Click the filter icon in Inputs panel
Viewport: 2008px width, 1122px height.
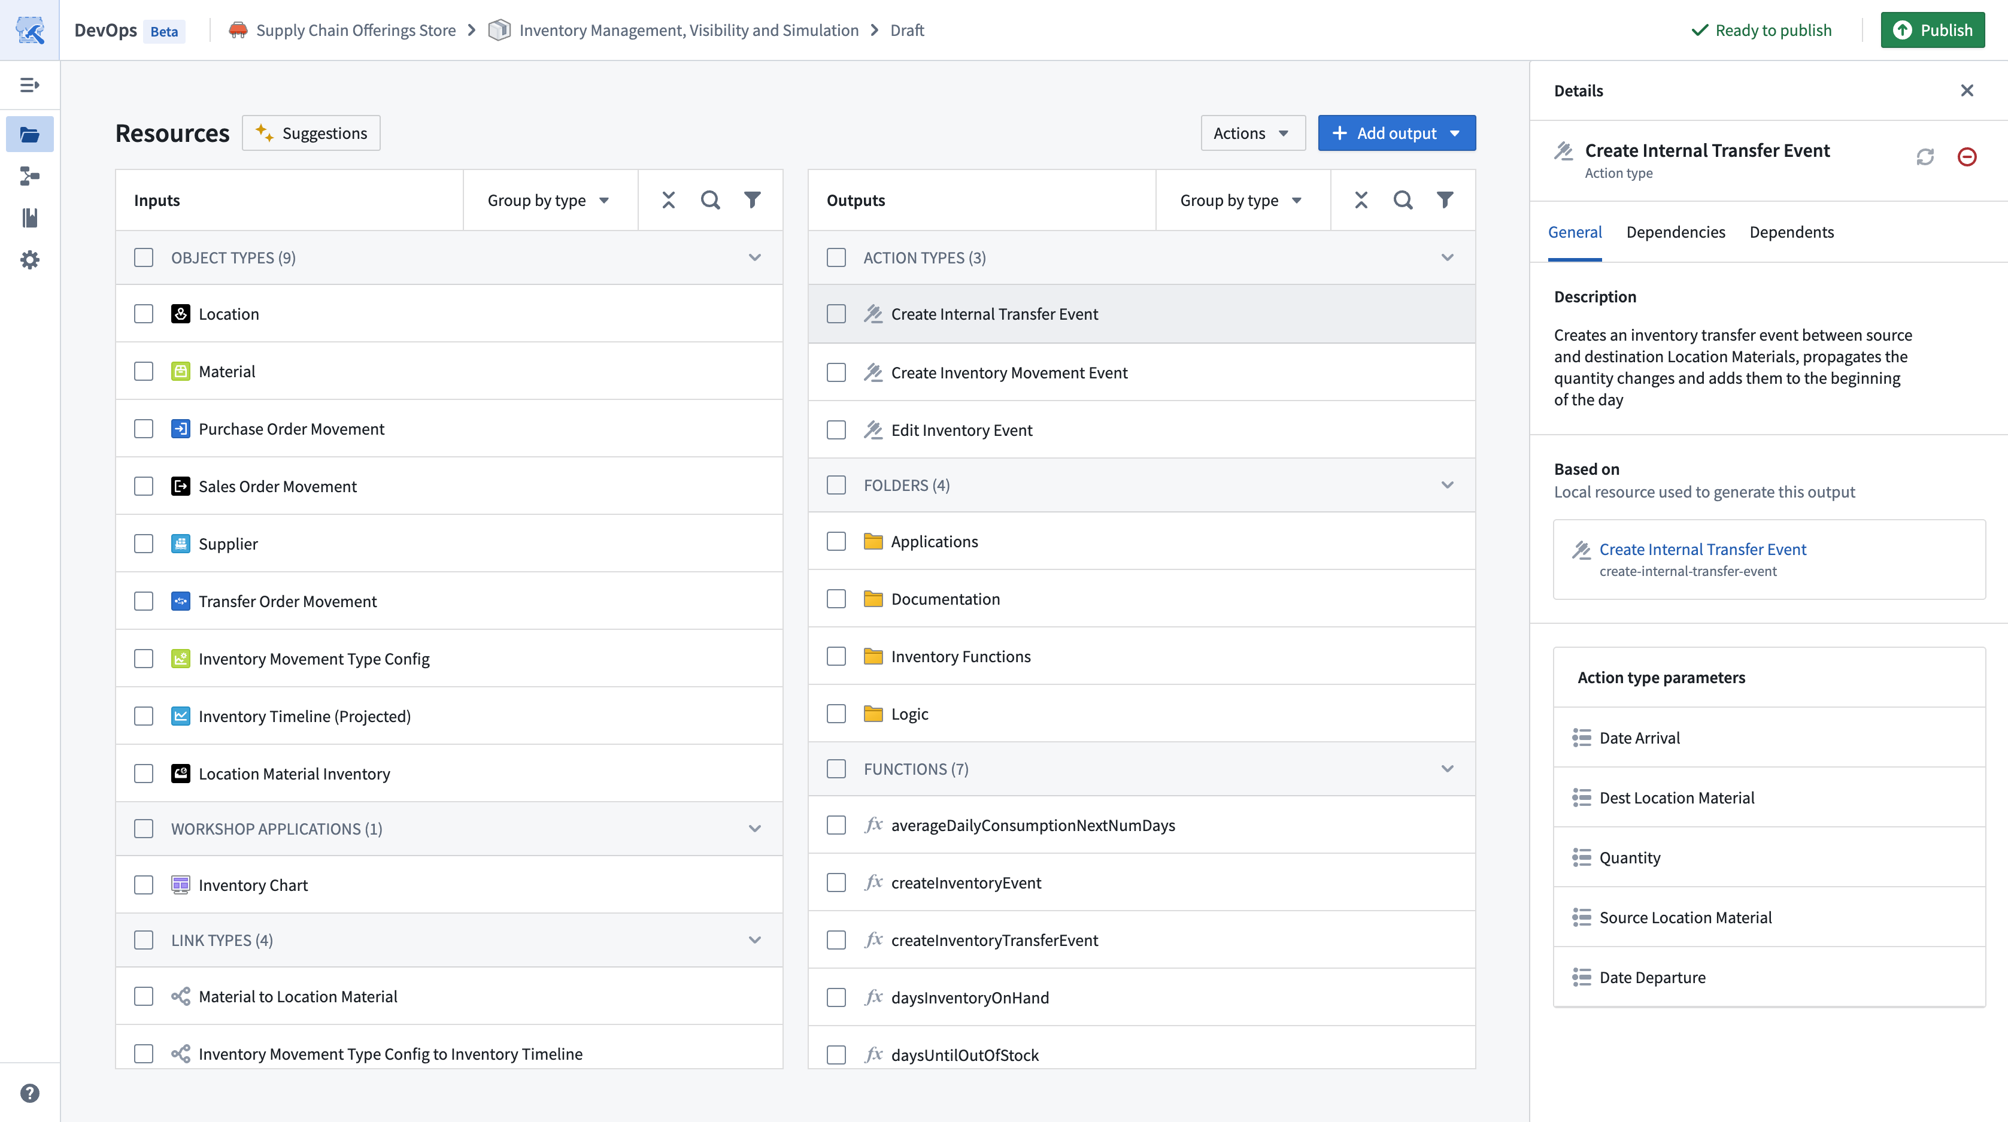click(x=751, y=201)
